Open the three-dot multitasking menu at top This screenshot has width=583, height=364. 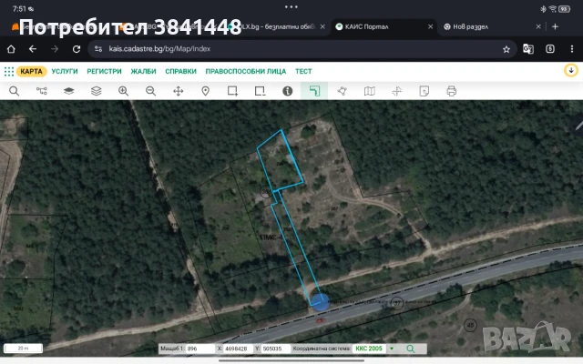click(x=291, y=6)
